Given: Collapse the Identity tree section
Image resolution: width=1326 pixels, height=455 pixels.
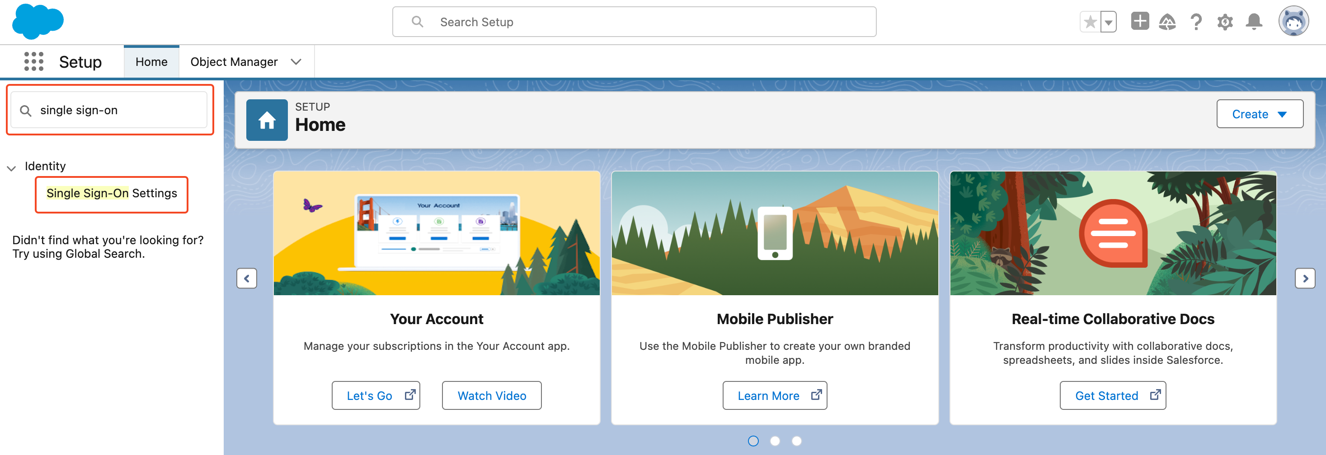Looking at the screenshot, I should tap(11, 167).
